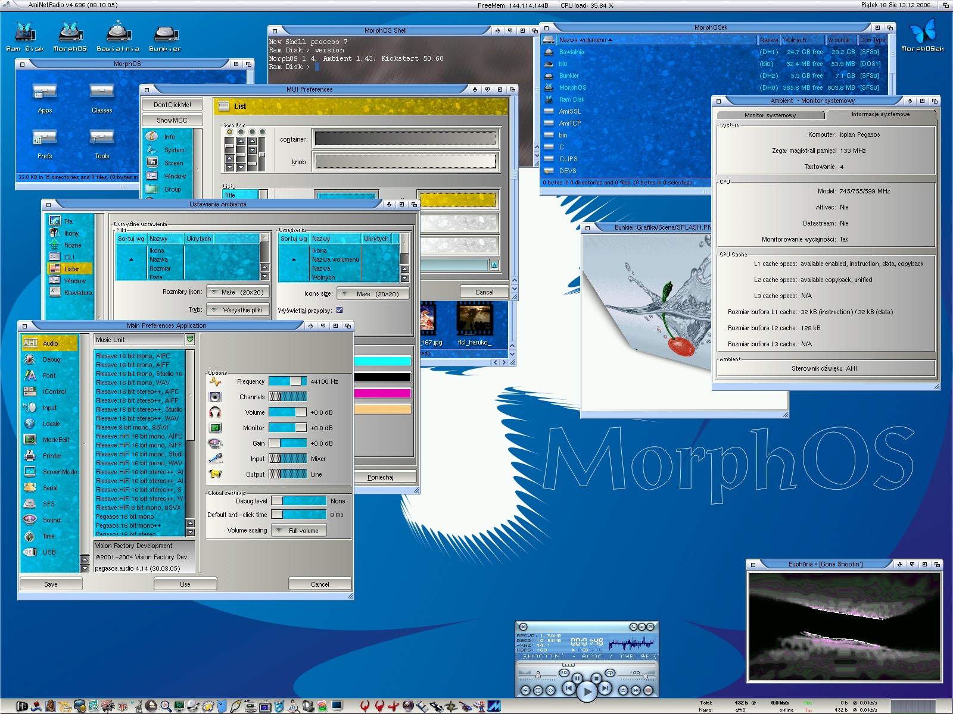Open the Bawialnia drive icon on desktop
The width and height of the screenshot is (953, 714).
click(x=118, y=37)
